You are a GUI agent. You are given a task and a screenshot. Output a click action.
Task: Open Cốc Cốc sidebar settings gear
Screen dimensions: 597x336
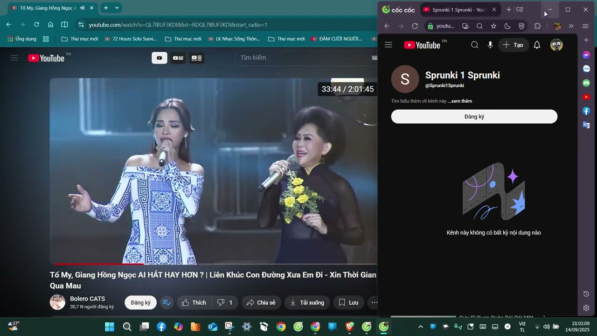(x=586, y=308)
